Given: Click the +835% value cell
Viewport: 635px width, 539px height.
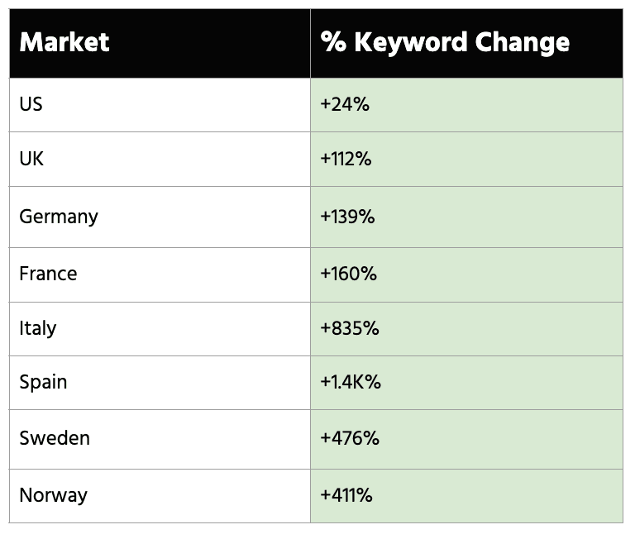Looking at the screenshot, I should 466,329.
